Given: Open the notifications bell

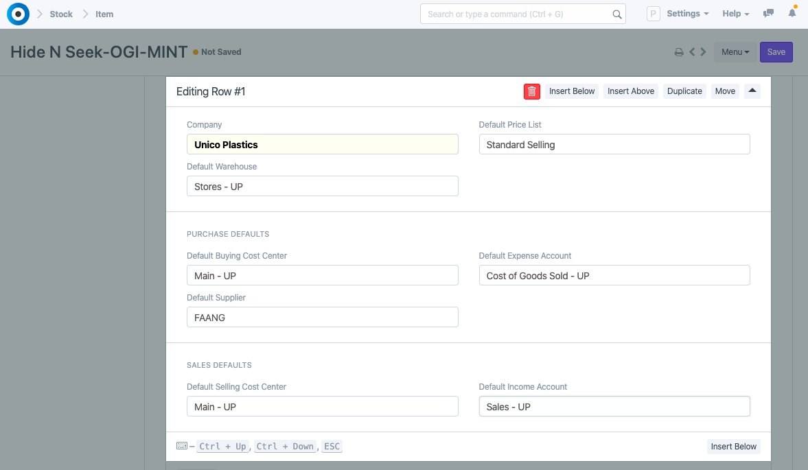Looking at the screenshot, I should click(792, 13).
